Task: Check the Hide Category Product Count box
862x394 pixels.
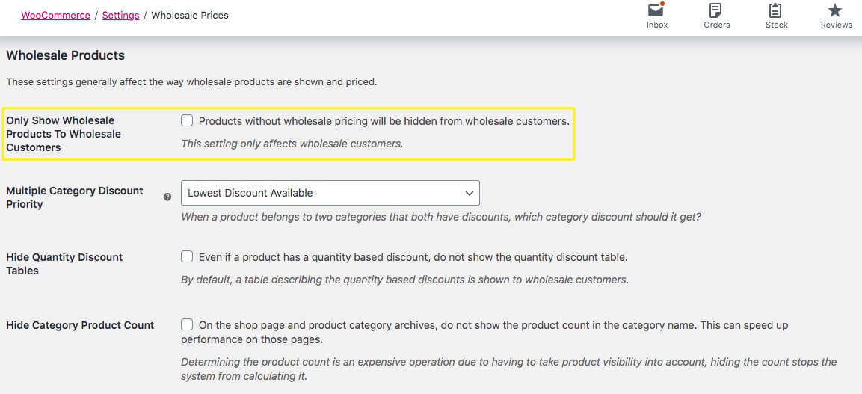Action: pos(187,325)
